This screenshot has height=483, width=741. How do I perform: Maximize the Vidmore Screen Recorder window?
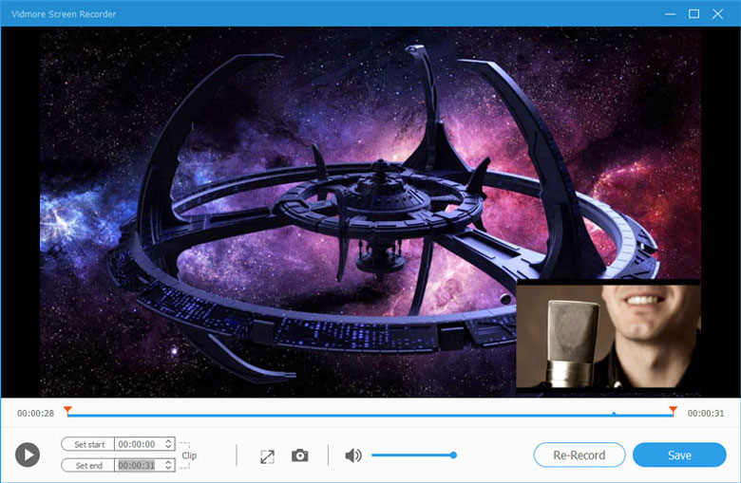pos(693,13)
